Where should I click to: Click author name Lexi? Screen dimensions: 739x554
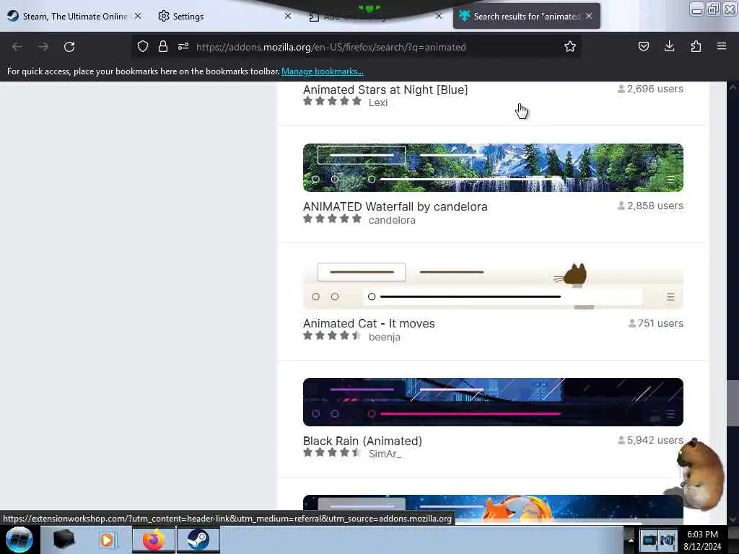378,102
